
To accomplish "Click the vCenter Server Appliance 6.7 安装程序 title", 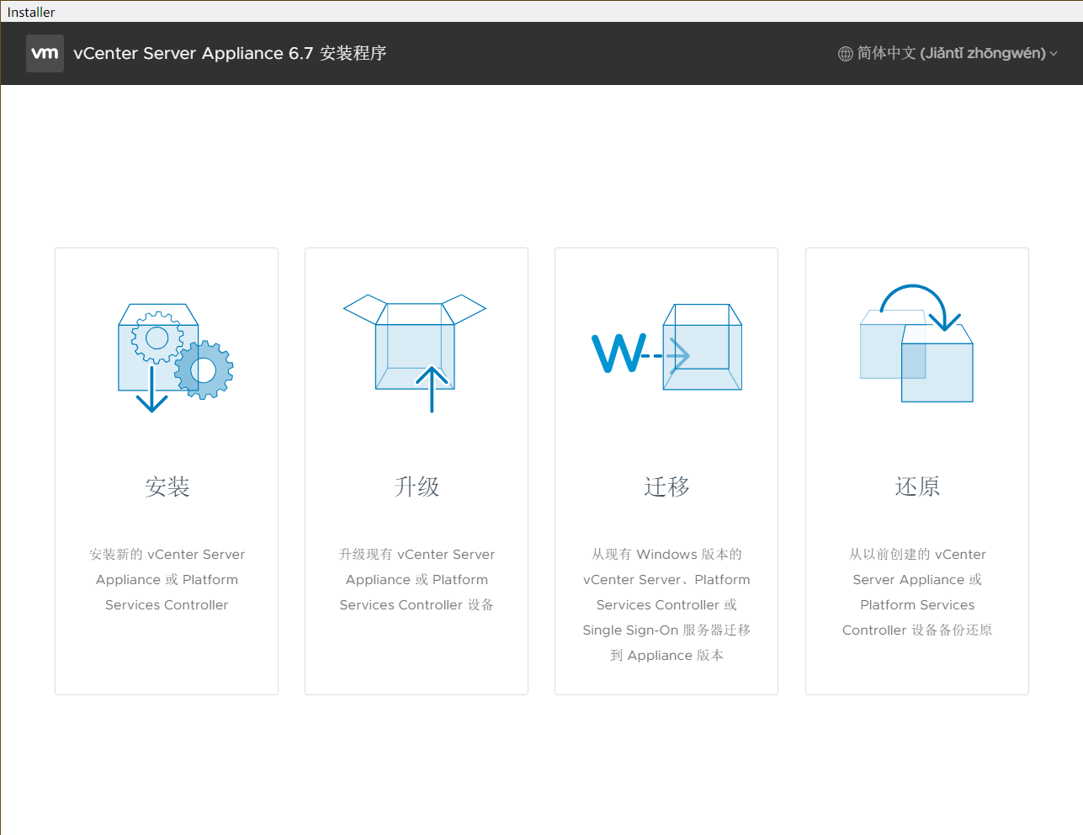I will [x=230, y=53].
